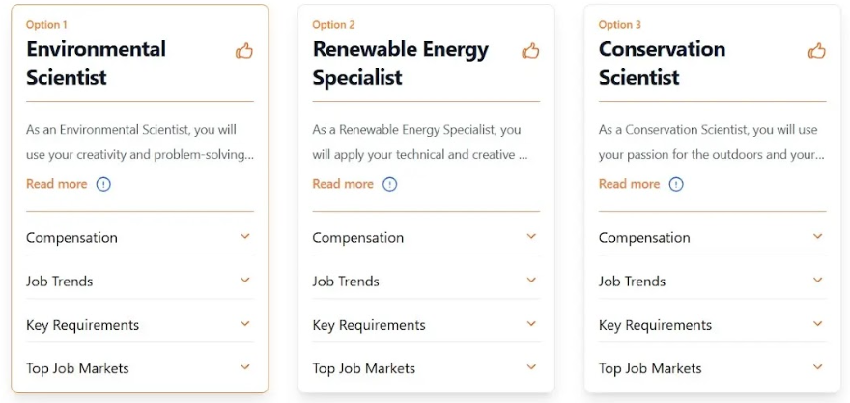850x403 pixels.
Task: Select the Conservation Scientist card title
Action: tap(662, 64)
